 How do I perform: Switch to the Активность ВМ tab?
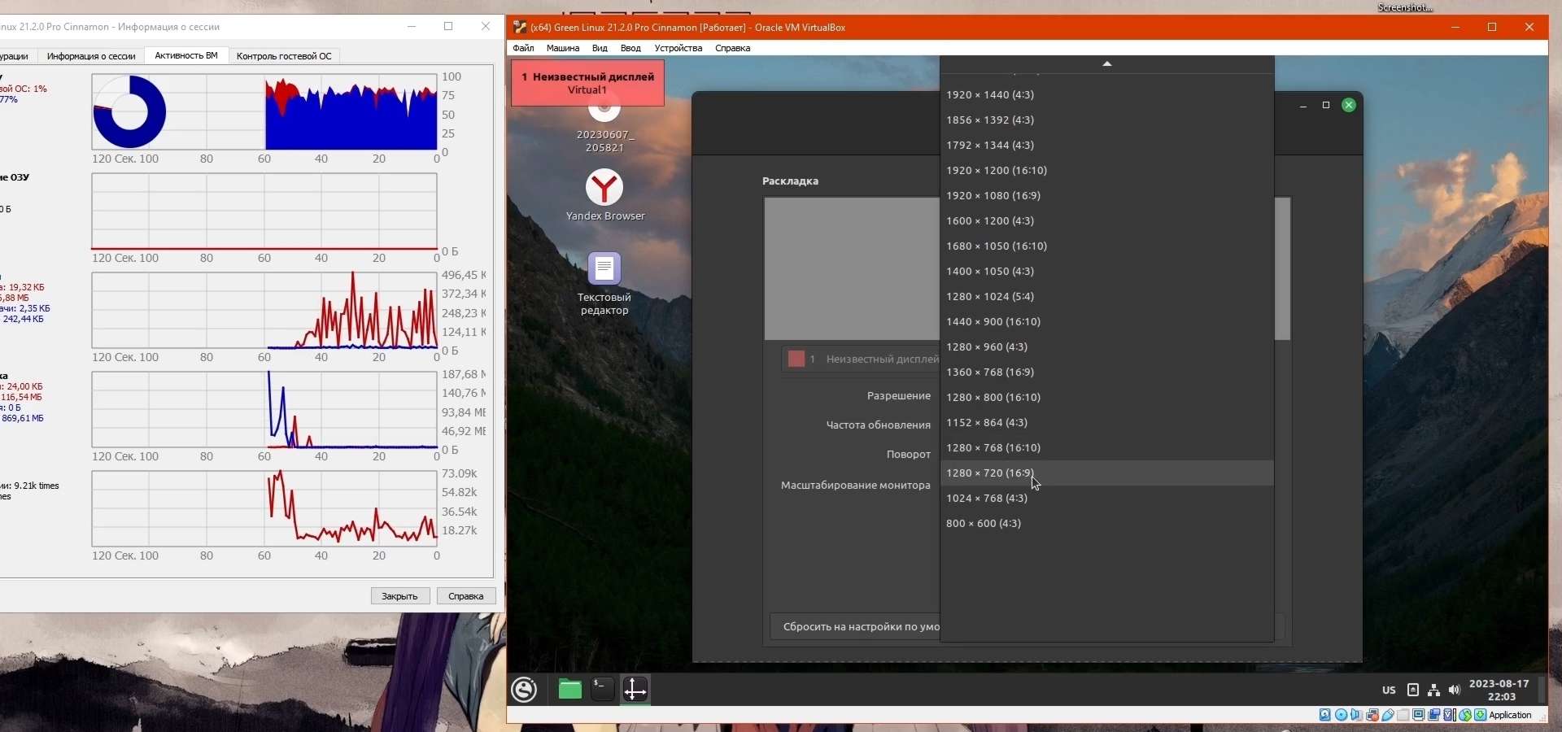[186, 55]
